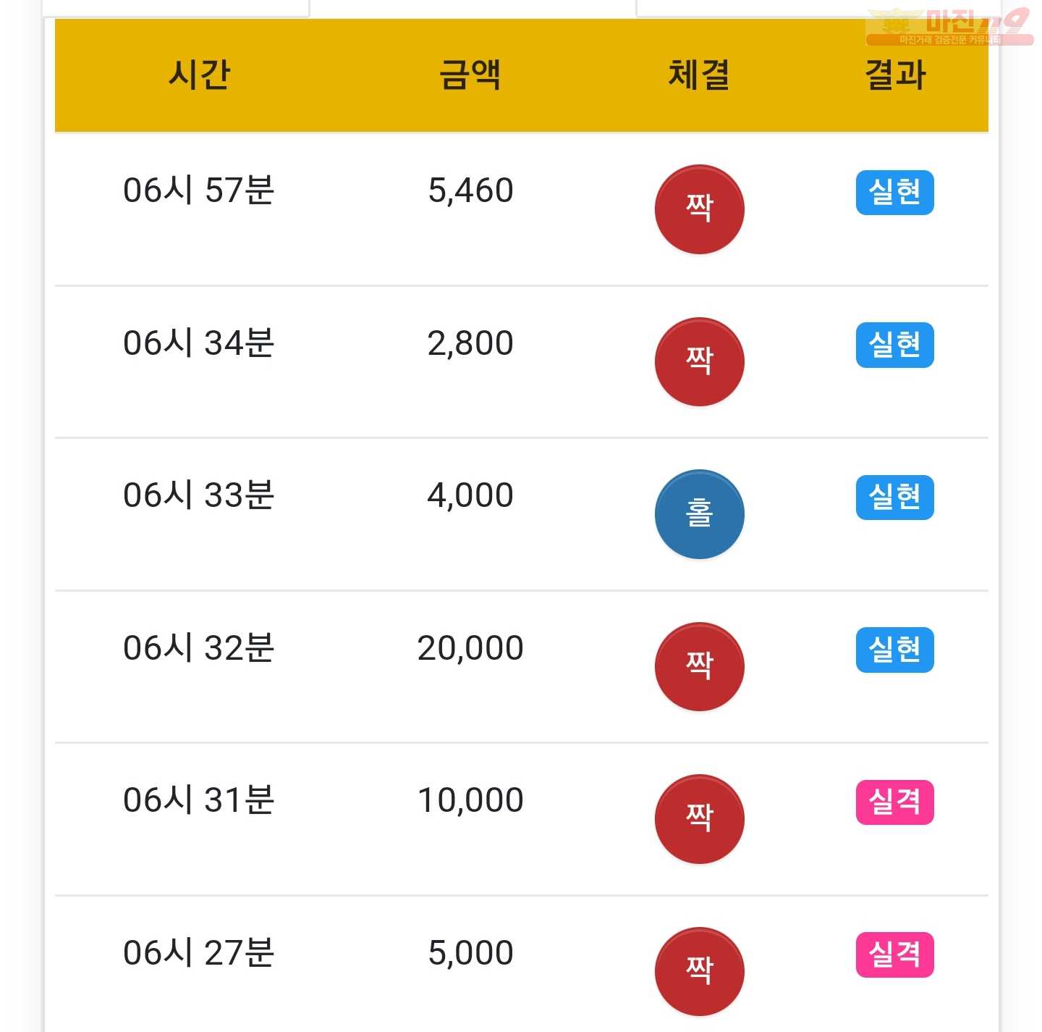This screenshot has width=1042, height=1032.
Task: Select the 체결 column header
Action: pos(699,75)
